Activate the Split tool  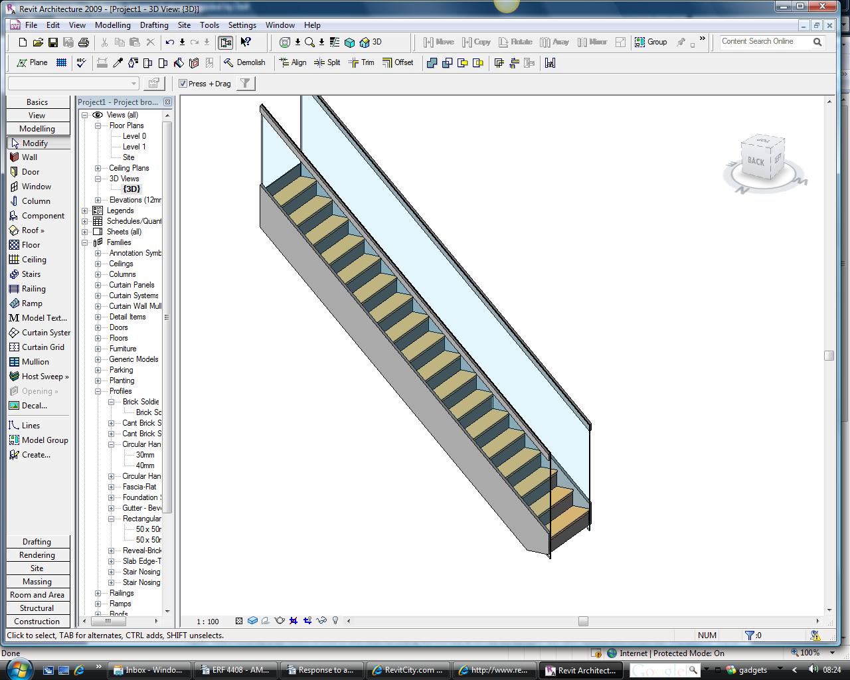click(x=327, y=62)
